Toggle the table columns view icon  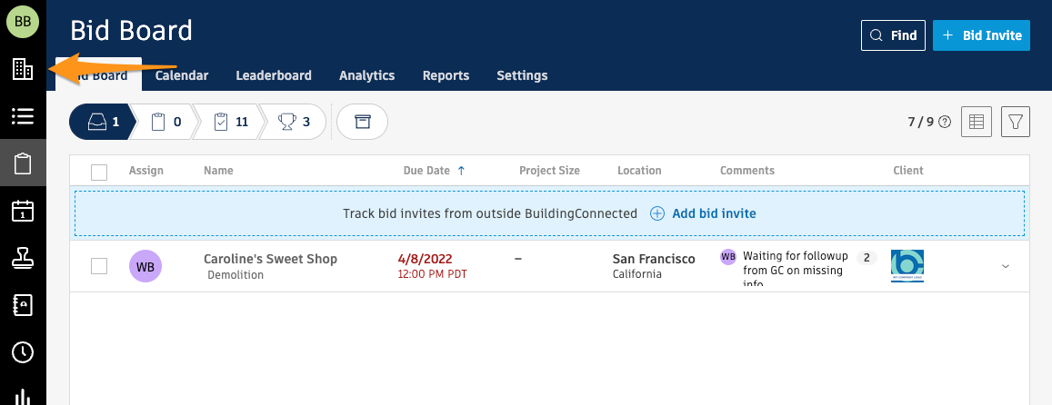pos(977,122)
